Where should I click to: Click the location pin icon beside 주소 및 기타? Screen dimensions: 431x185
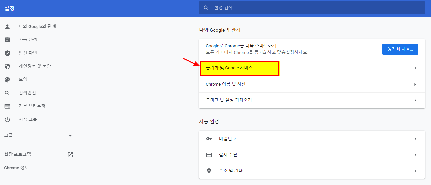pos(209,171)
